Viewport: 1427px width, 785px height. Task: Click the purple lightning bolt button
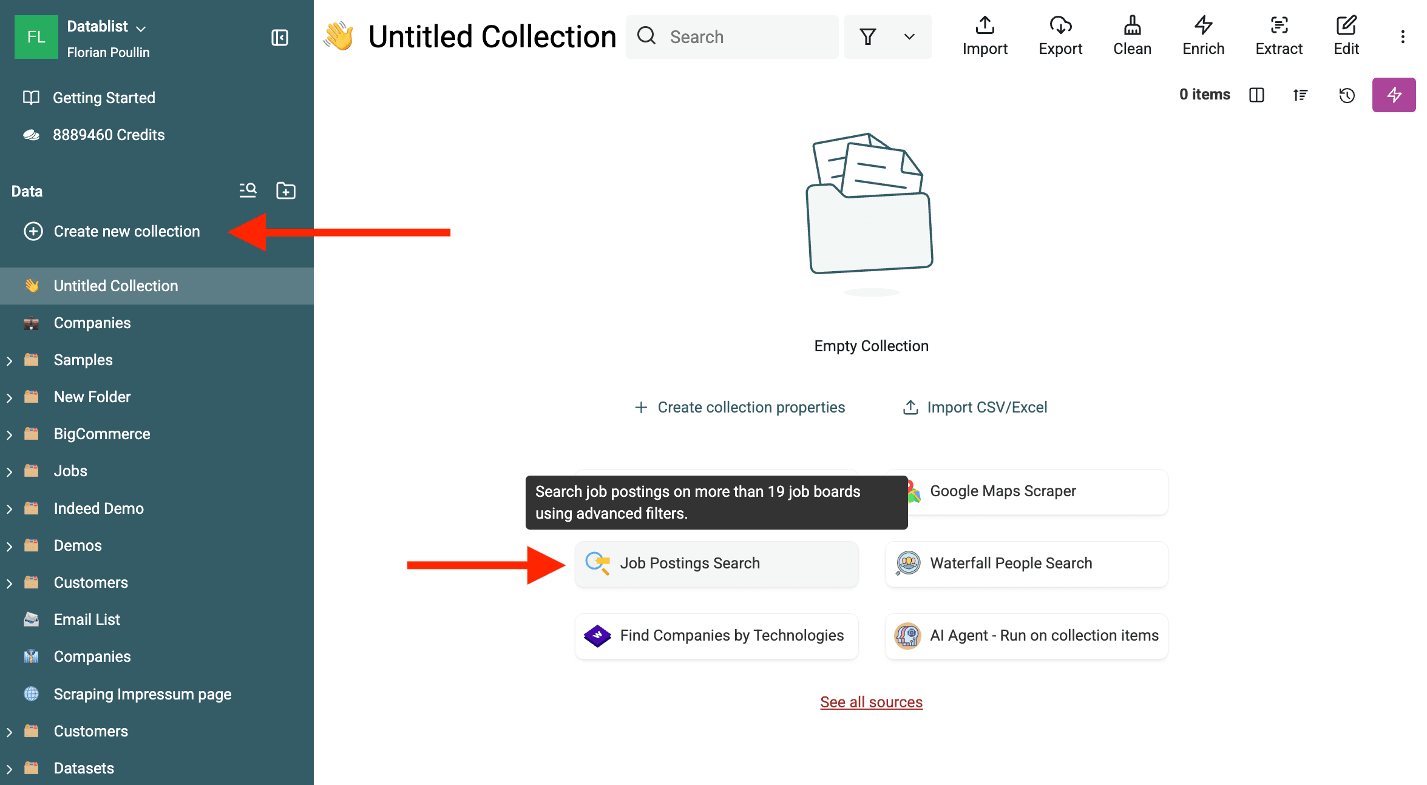coord(1394,95)
